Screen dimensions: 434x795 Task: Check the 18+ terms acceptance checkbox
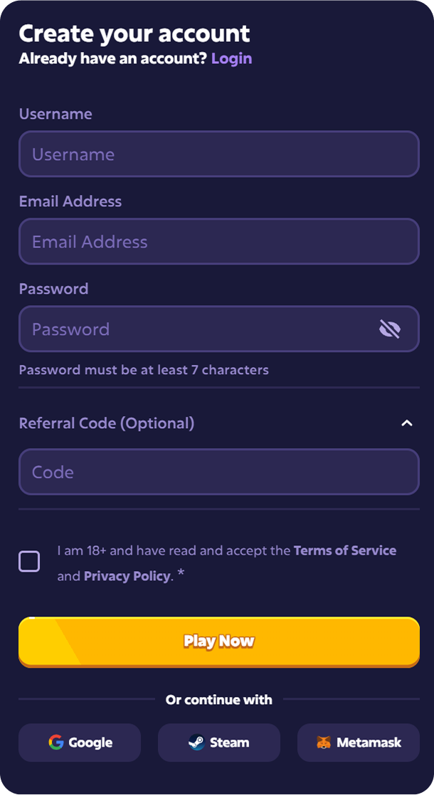[29, 561]
